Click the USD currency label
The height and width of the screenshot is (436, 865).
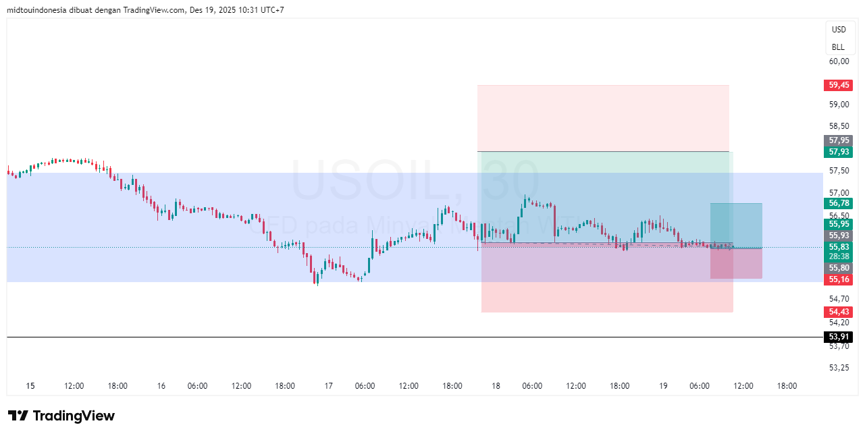point(839,30)
